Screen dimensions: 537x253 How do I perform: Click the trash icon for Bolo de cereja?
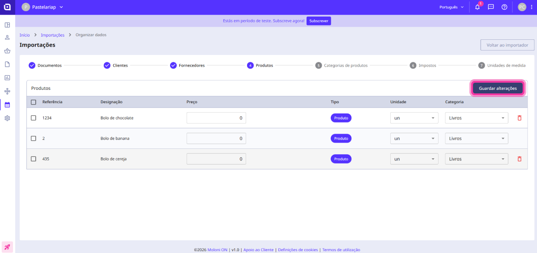coord(520,159)
